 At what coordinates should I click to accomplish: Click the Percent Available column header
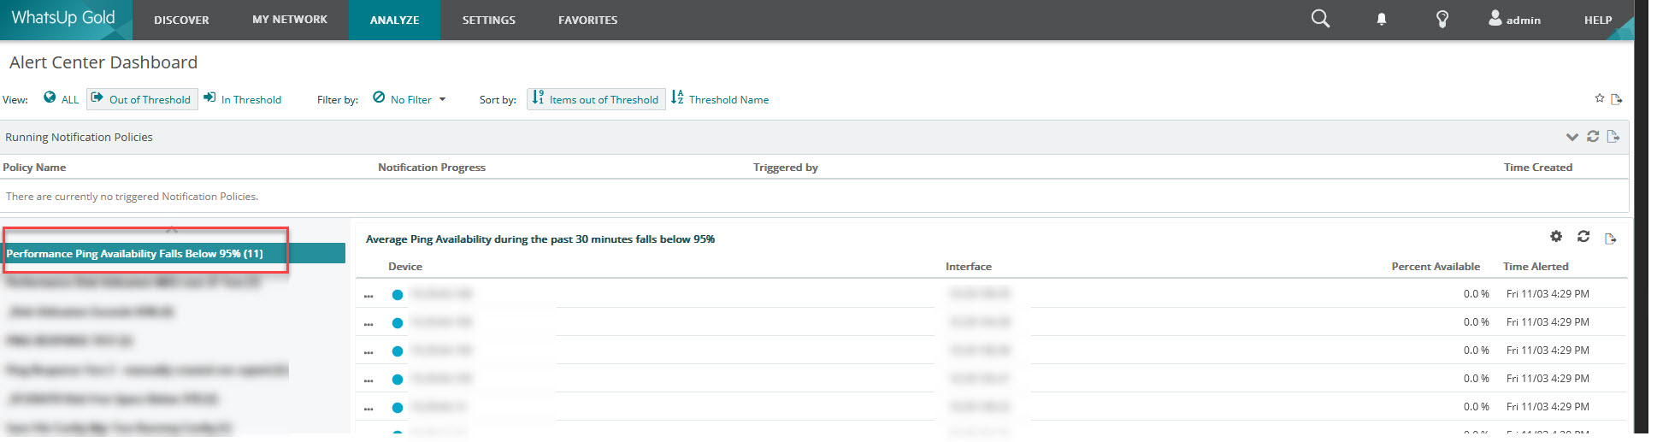click(1436, 266)
